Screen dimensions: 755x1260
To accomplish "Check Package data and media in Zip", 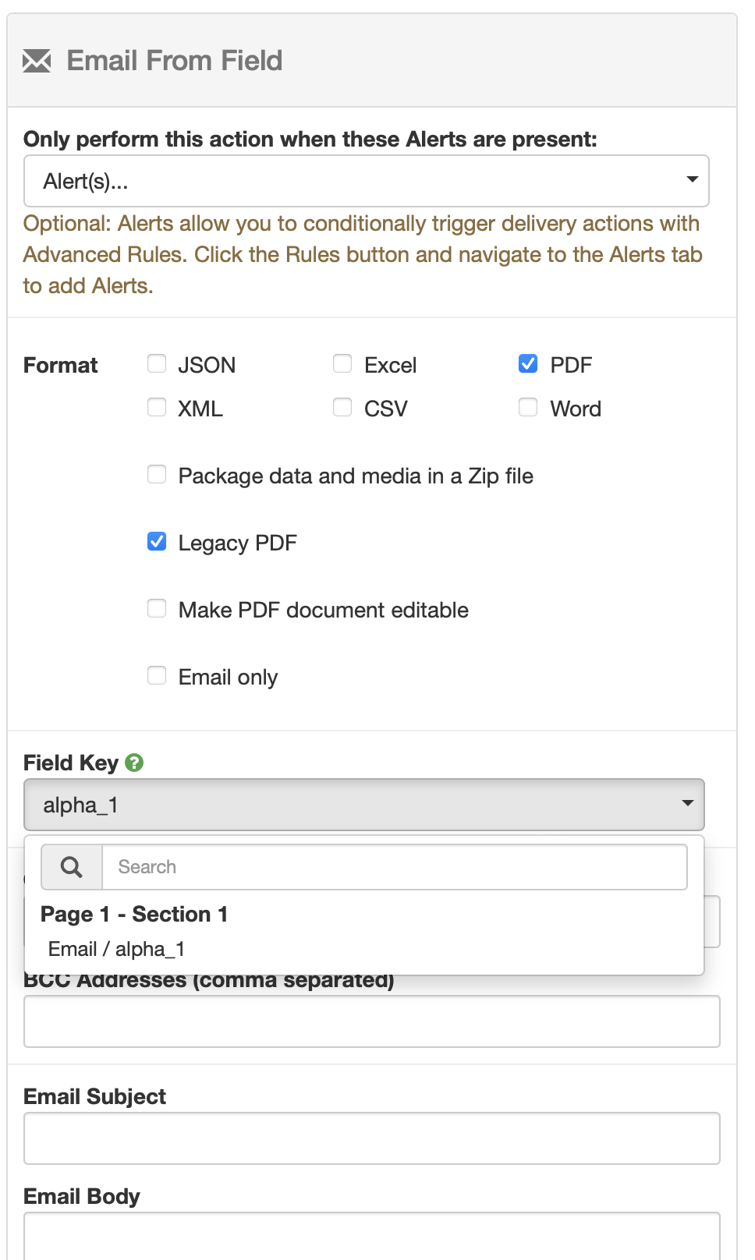I will 157,475.
